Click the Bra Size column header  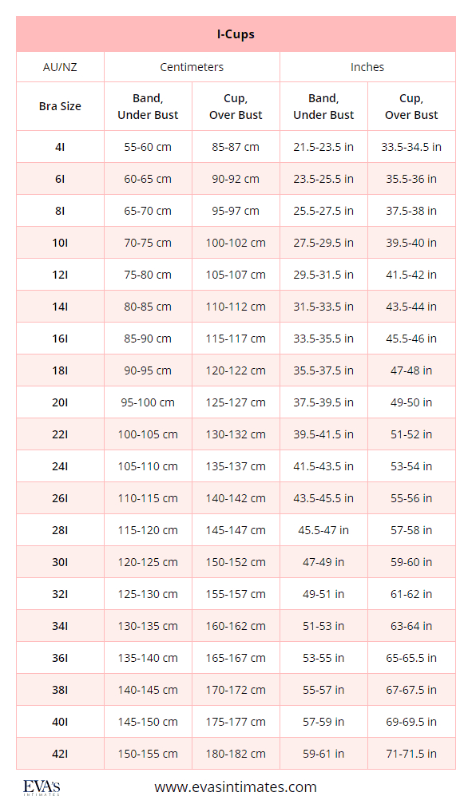(x=60, y=106)
